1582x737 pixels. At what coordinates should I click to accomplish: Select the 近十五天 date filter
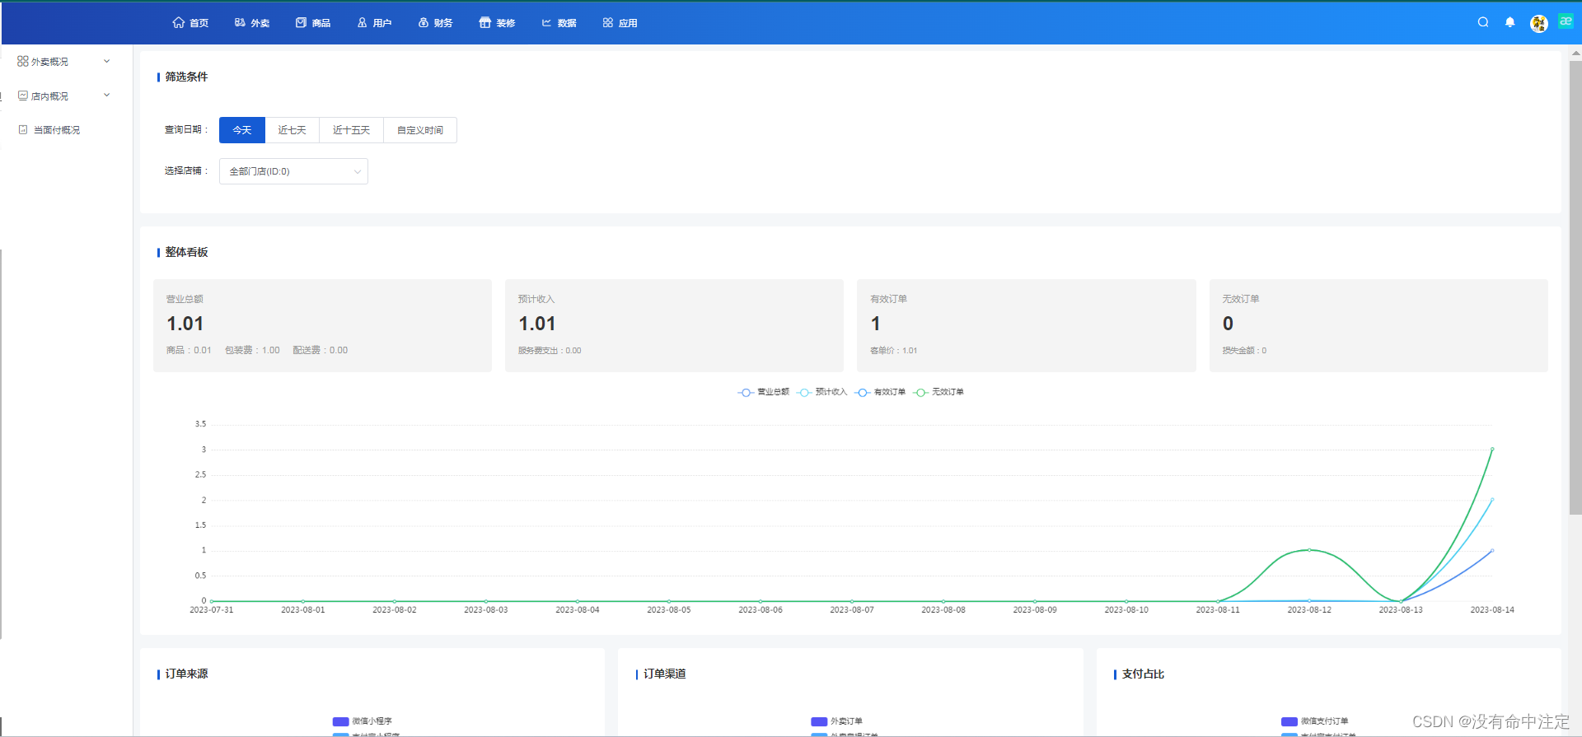pos(351,130)
